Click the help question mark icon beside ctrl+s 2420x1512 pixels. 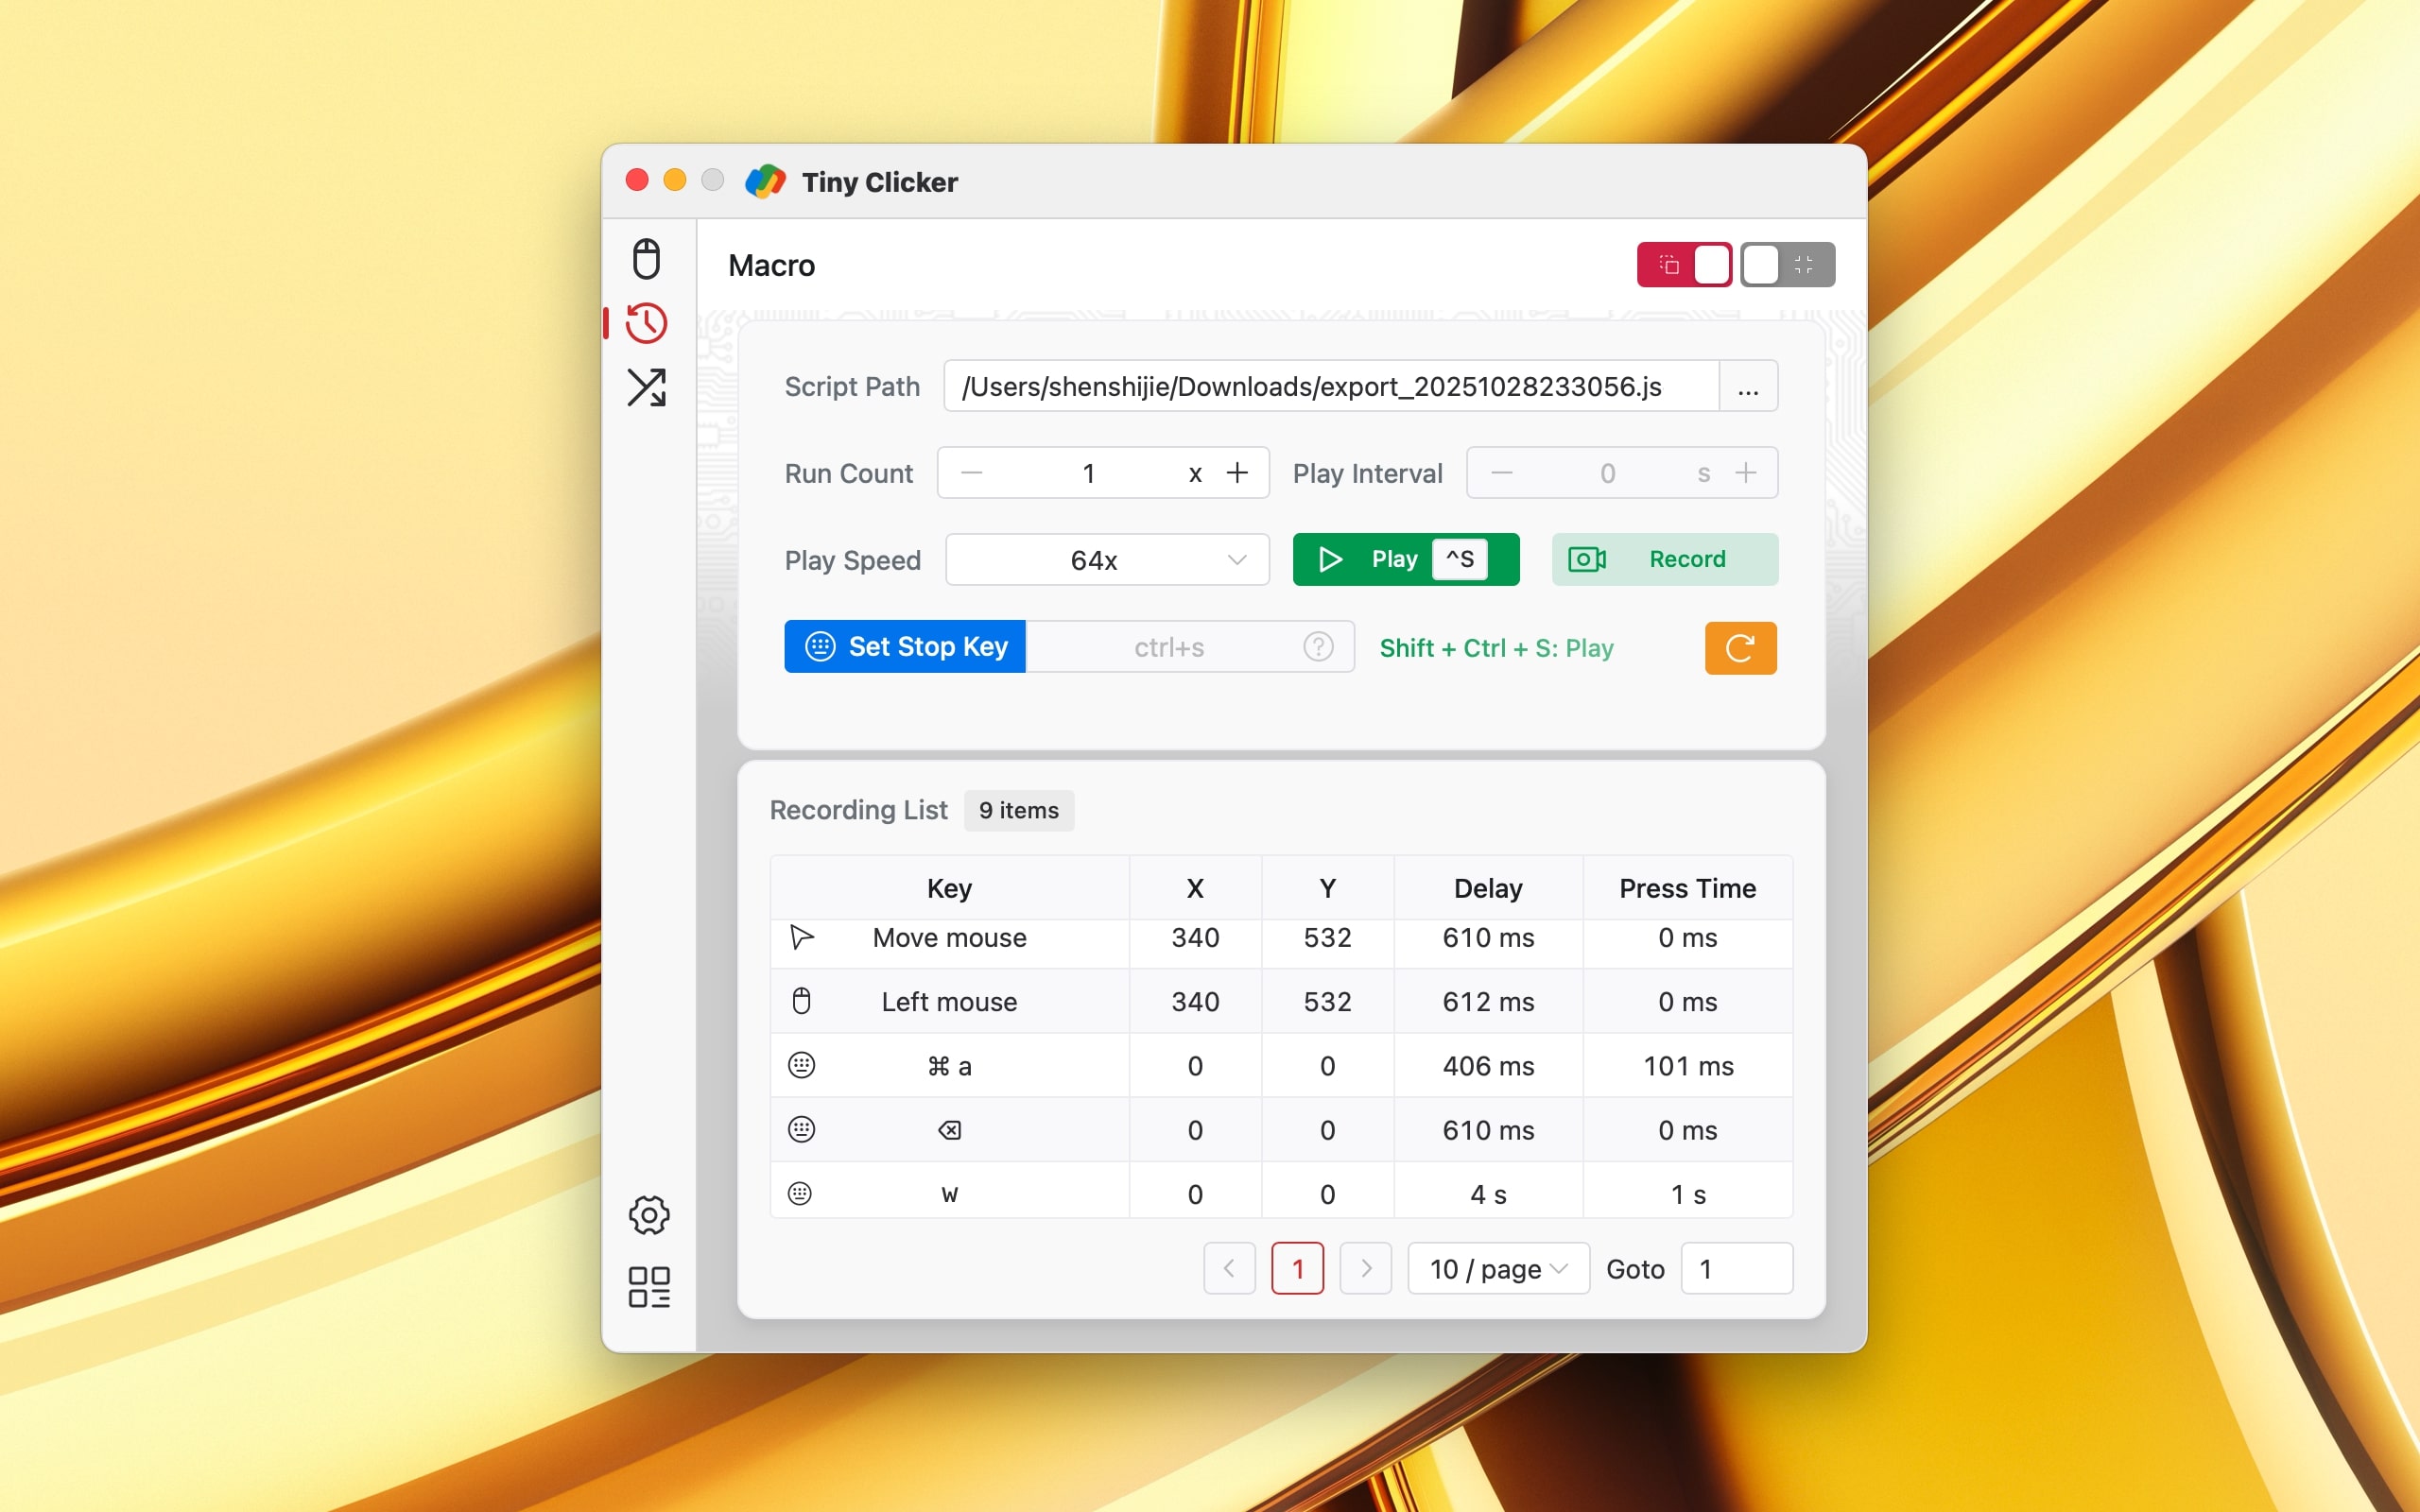(1318, 647)
